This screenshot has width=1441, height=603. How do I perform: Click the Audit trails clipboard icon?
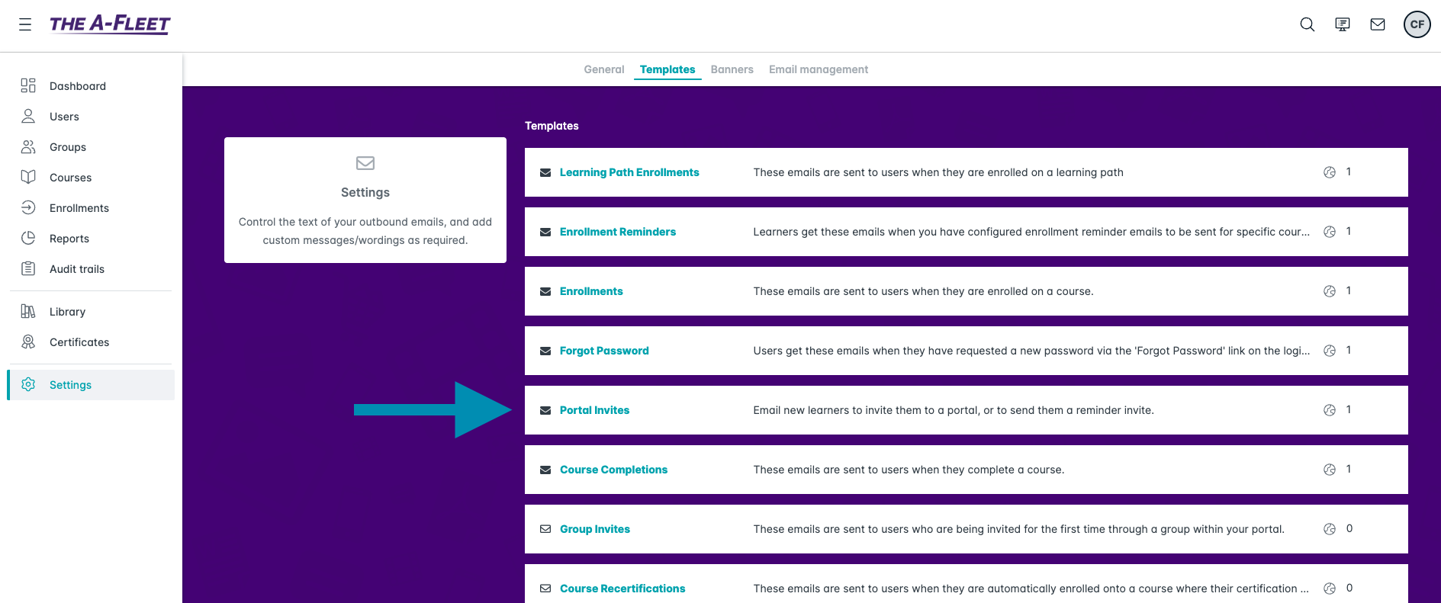[28, 268]
